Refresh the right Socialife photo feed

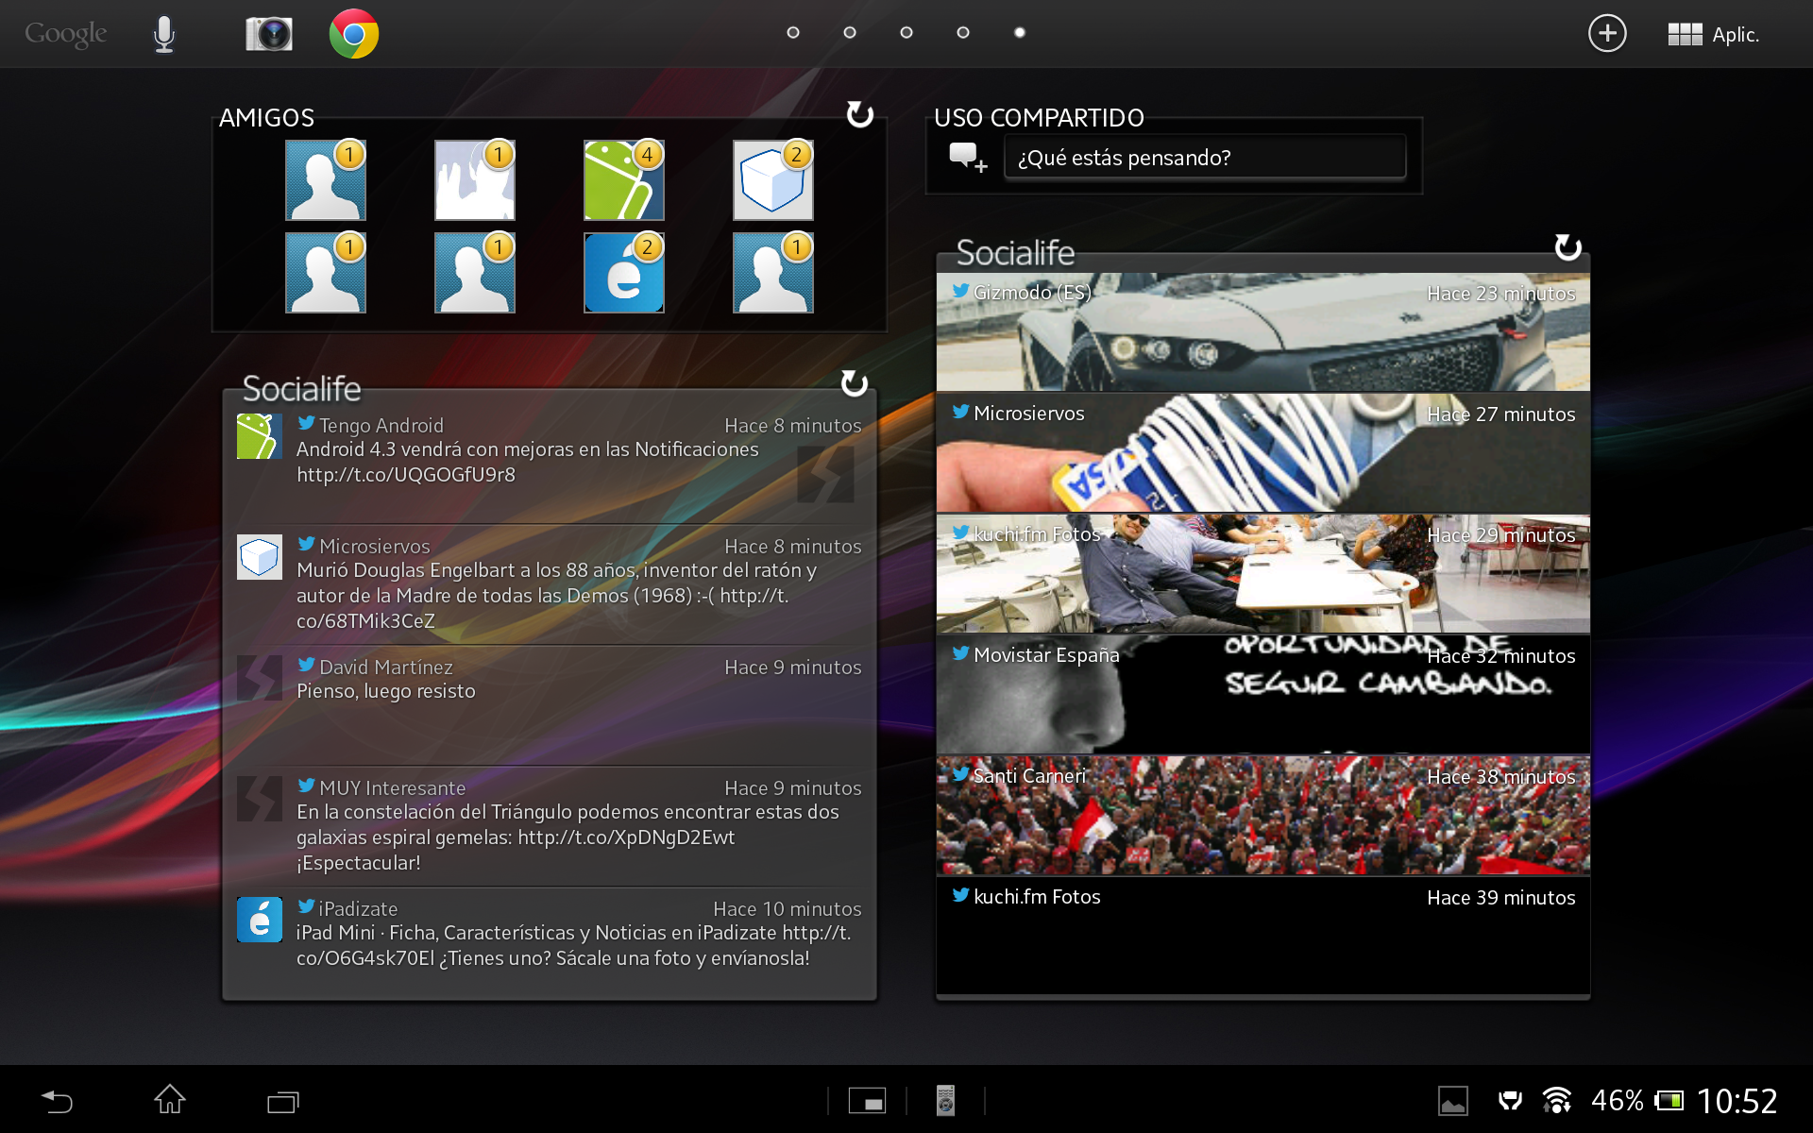[x=1567, y=247]
